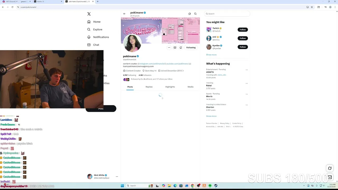Click the message envelope icon on the profile

pos(175,47)
